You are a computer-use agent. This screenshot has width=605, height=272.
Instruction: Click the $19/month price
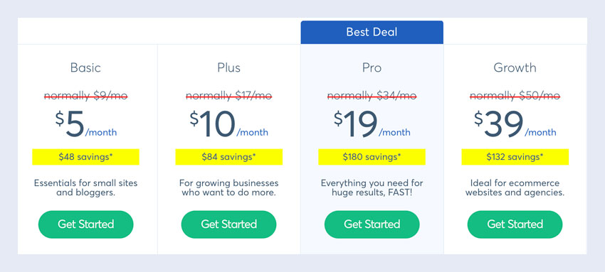click(x=372, y=124)
